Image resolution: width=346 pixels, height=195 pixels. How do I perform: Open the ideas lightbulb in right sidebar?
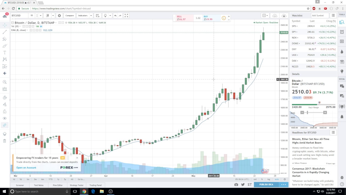(x=342, y=71)
